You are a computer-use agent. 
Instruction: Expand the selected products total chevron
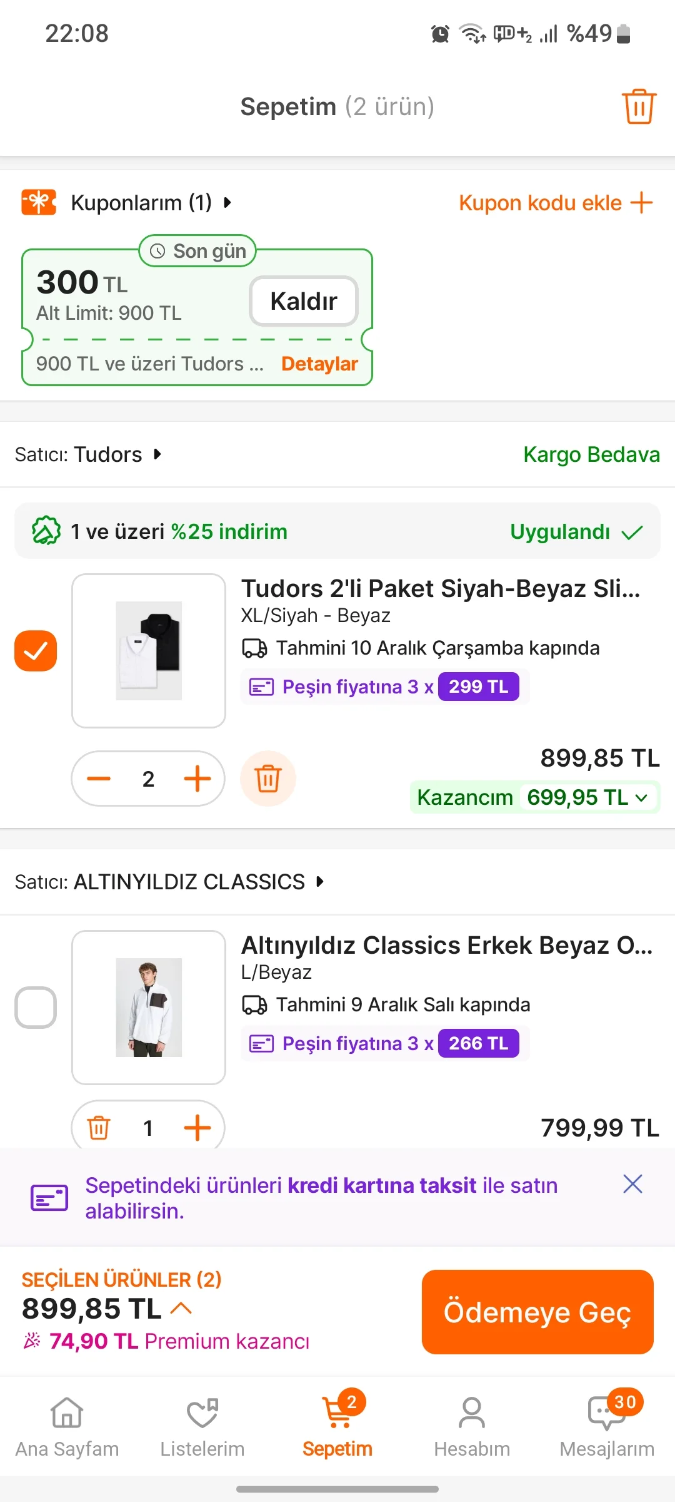pos(181,1308)
